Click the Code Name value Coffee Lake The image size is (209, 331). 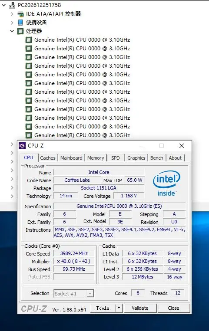77,180
